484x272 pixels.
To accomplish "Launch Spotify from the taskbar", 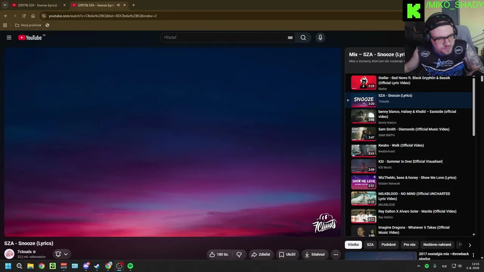I will [130, 266].
